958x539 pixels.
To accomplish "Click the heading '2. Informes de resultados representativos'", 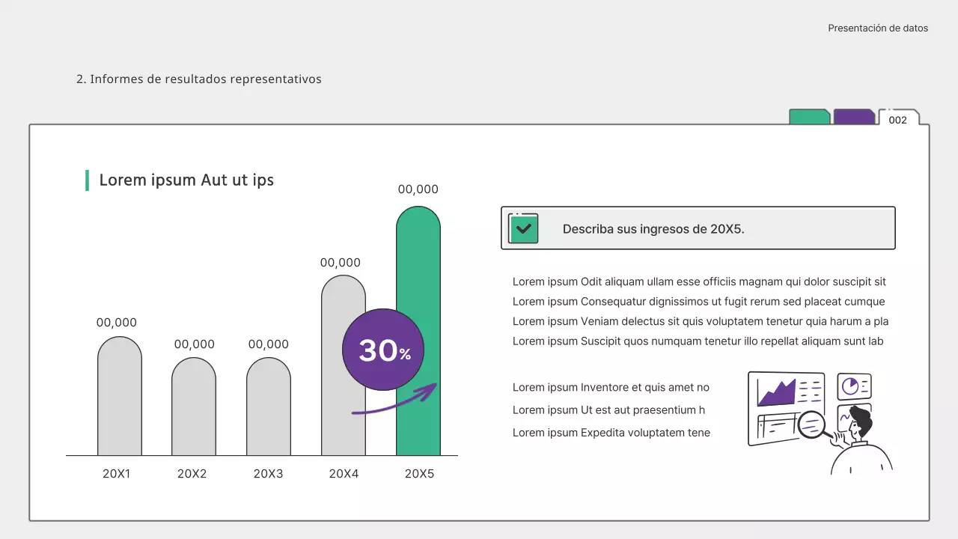I will [198, 79].
